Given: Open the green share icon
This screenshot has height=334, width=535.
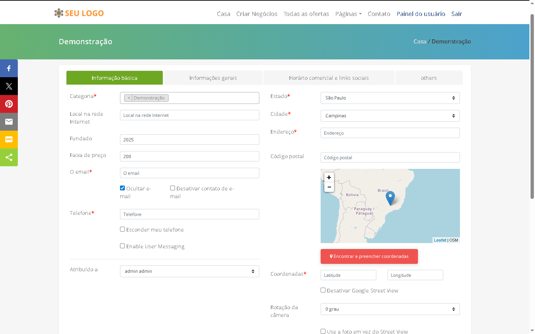Looking at the screenshot, I should (x=9, y=157).
